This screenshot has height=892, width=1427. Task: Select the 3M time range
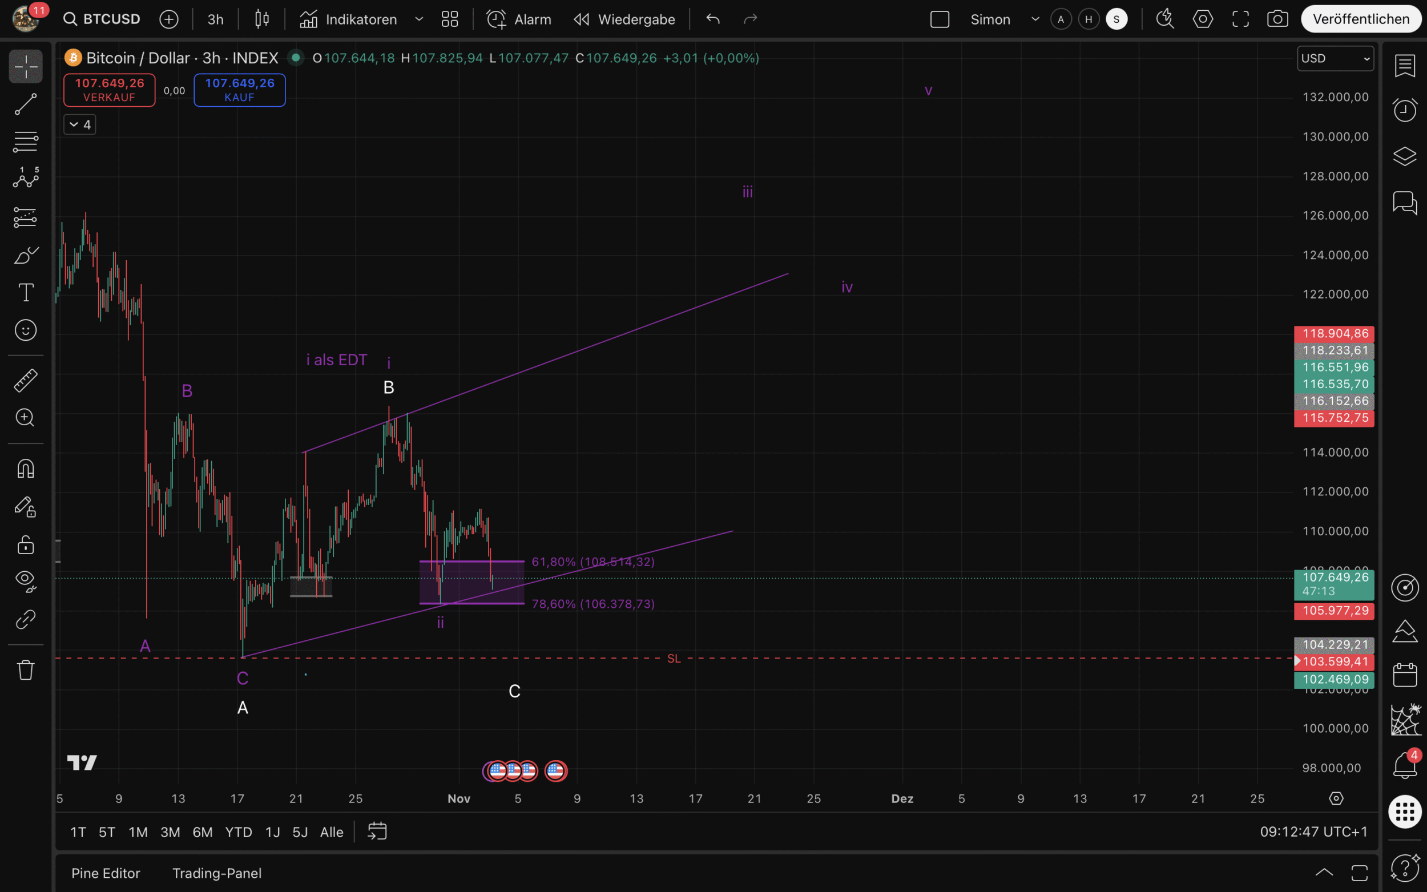[170, 832]
